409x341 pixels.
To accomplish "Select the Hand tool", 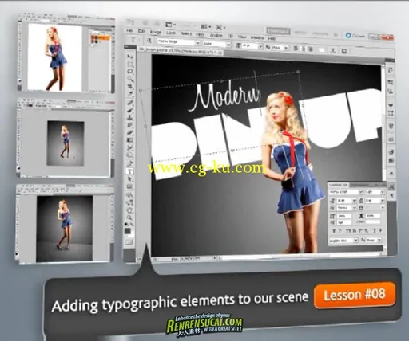I will (129, 210).
